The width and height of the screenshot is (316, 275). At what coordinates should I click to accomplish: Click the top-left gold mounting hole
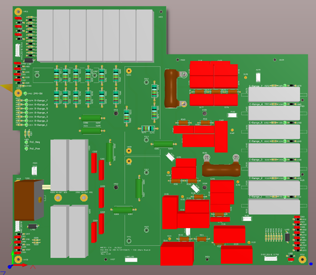(19, 11)
